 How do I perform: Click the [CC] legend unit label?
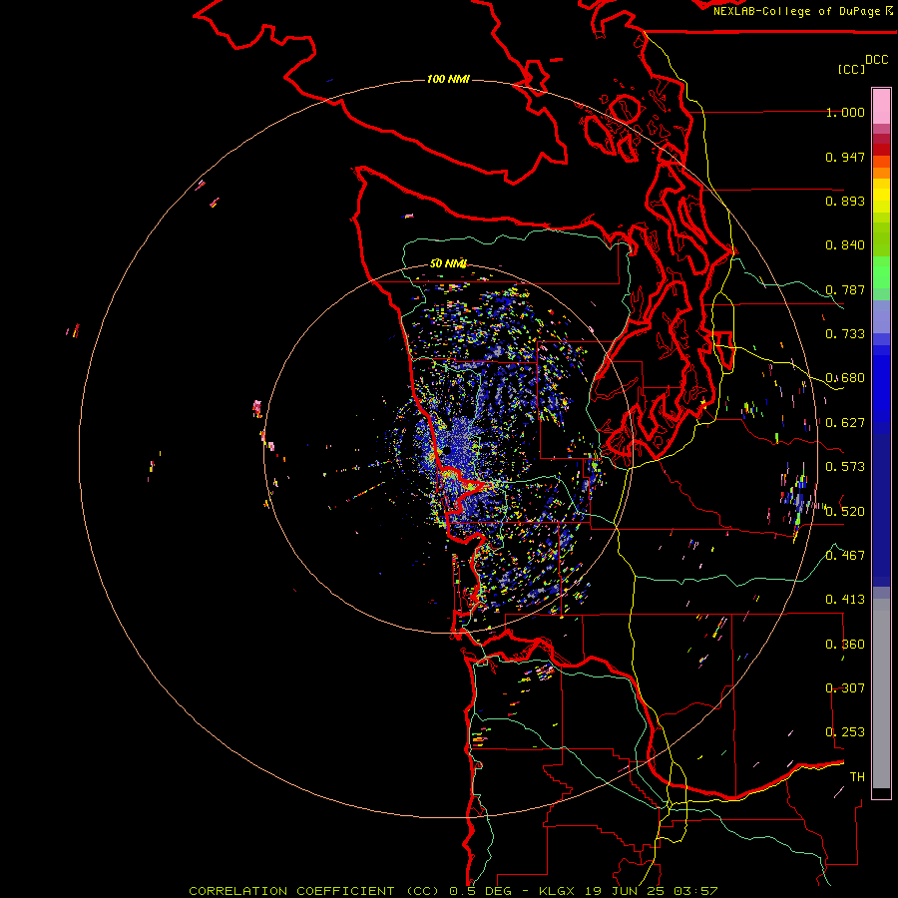(851, 69)
